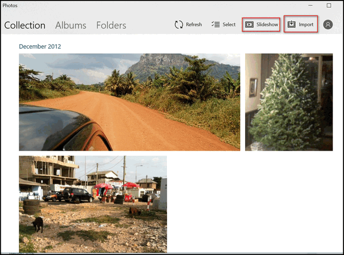Image resolution: width=344 pixels, height=255 pixels.
Task: Click the Refresh text label
Action: 194,24
